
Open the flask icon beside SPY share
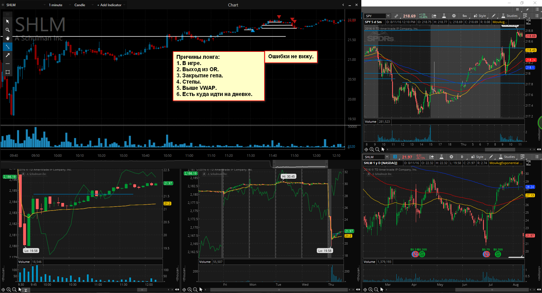pyautogui.click(x=444, y=16)
